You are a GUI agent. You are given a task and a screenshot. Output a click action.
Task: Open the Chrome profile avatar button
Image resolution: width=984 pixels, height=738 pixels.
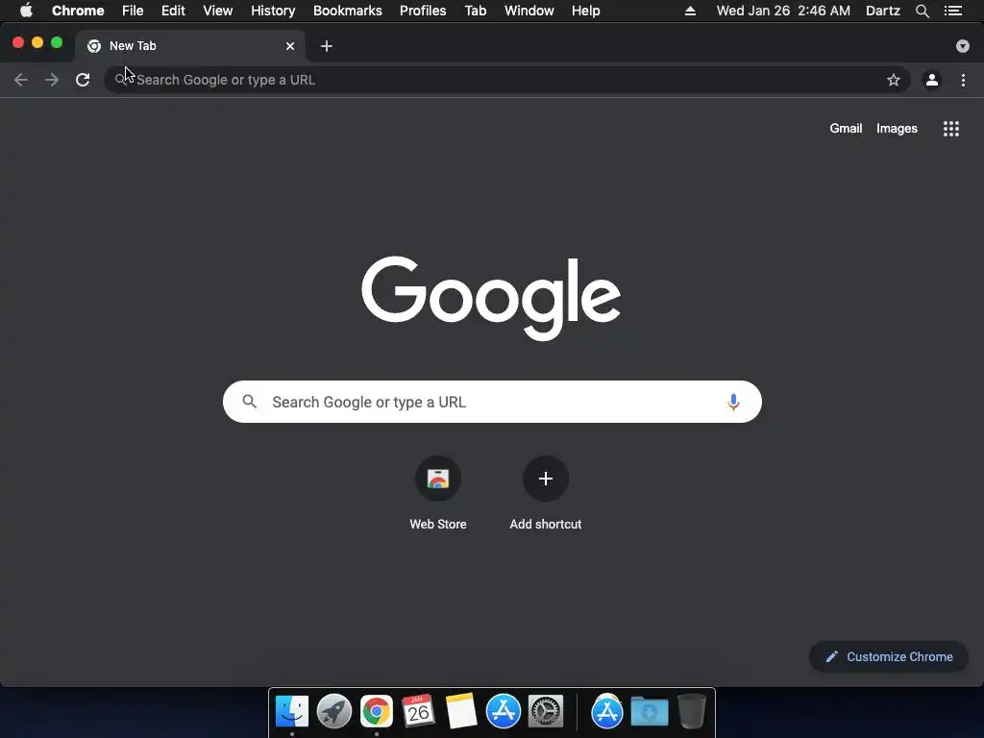pyautogui.click(x=932, y=80)
